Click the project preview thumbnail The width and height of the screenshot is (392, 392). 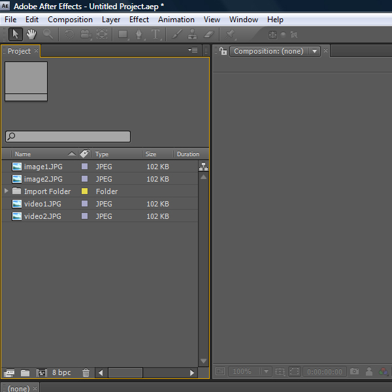(26, 81)
